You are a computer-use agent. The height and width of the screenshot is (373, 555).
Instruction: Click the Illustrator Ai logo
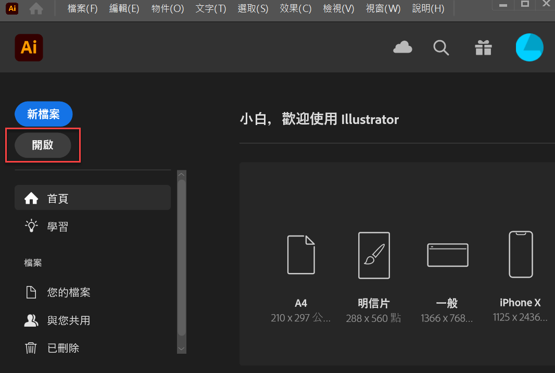[x=29, y=47]
